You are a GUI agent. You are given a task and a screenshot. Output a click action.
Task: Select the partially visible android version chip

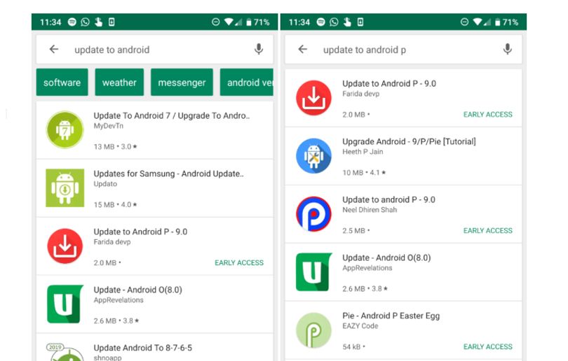[x=247, y=83]
